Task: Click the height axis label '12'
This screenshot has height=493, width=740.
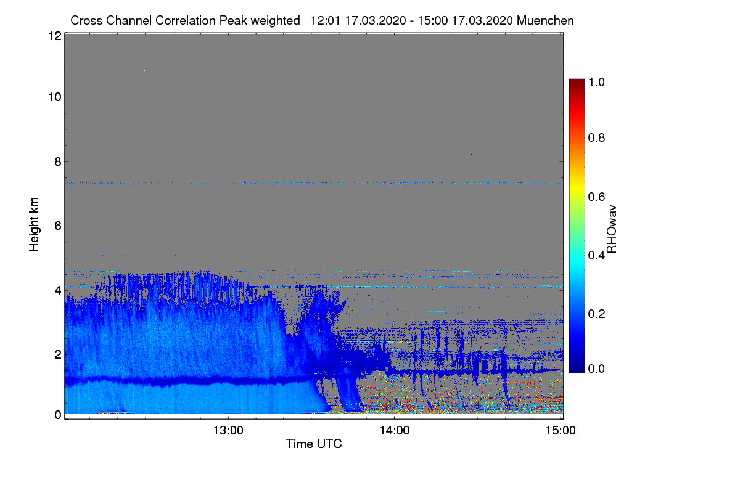Action: (x=54, y=36)
